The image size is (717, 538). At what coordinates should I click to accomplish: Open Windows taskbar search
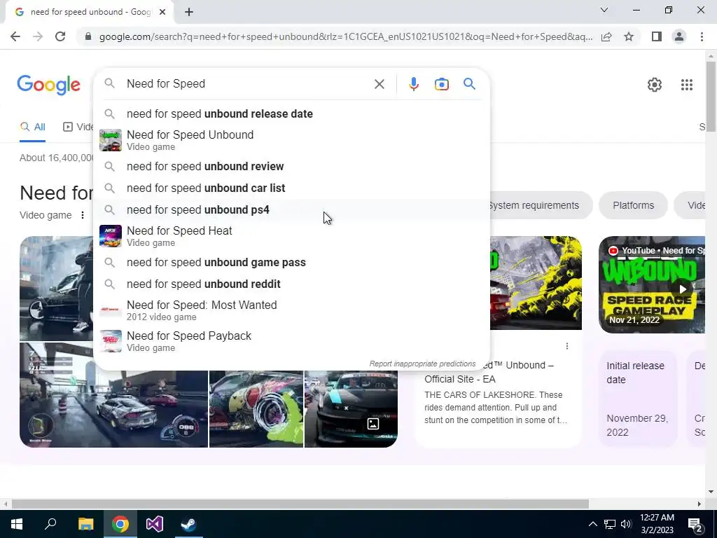50,523
